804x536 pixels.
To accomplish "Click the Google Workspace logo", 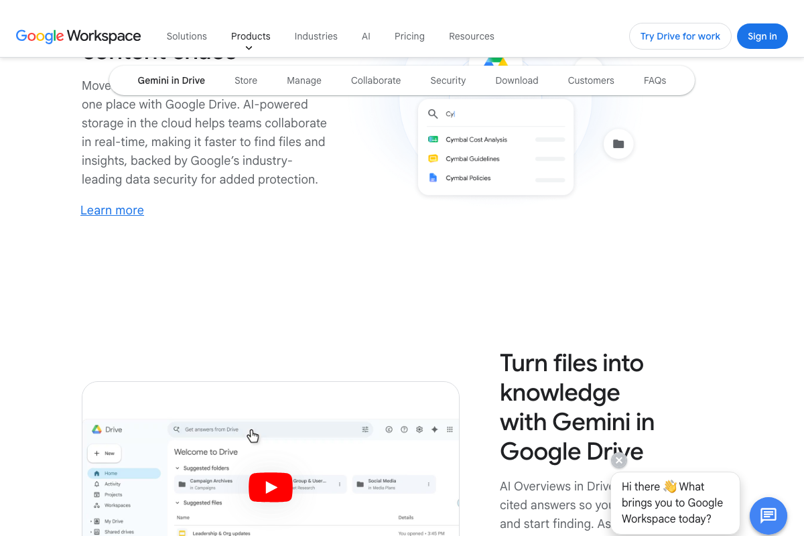I will (78, 36).
